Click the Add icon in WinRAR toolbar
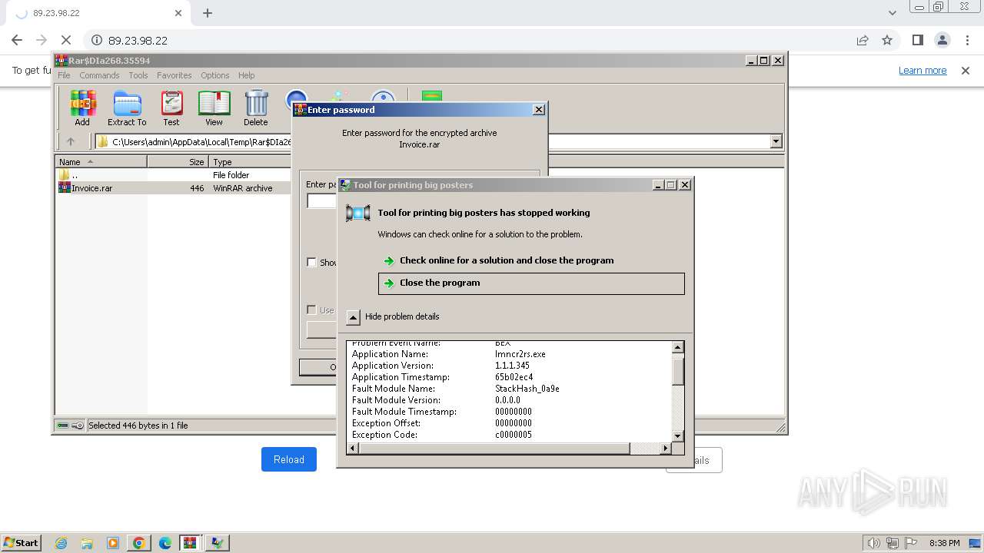Viewport: 984px width, 553px height. pos(82,108)
